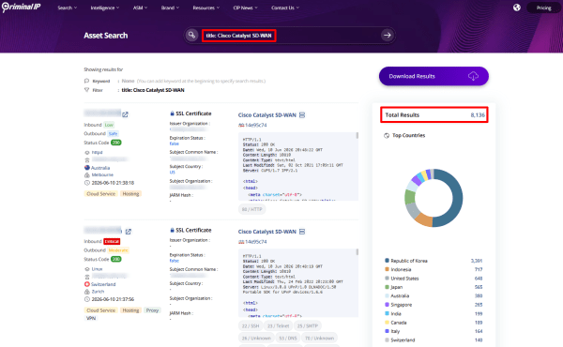Click clock icon beside 2026-06-10 21:37:56
Viewport: 563px width, 347px height.
tap(87, 299)
